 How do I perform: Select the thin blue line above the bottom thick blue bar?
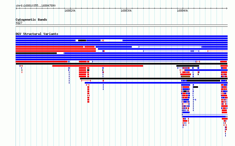click(205, 115)
